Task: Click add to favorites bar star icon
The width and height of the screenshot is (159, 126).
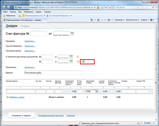Action: (x=20, y=16)
